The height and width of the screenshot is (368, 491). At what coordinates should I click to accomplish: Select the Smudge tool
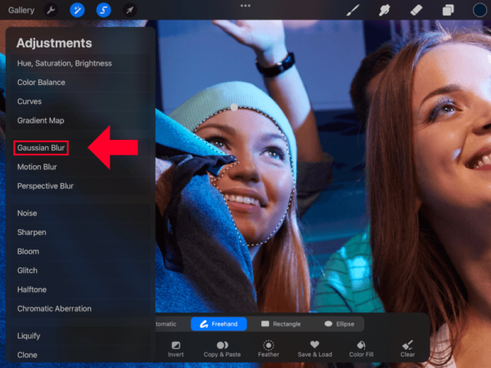(385, 11)
